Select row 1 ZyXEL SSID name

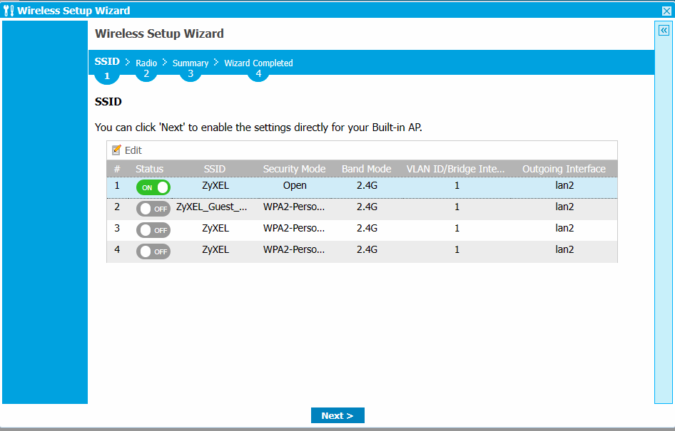pos(215,186)
